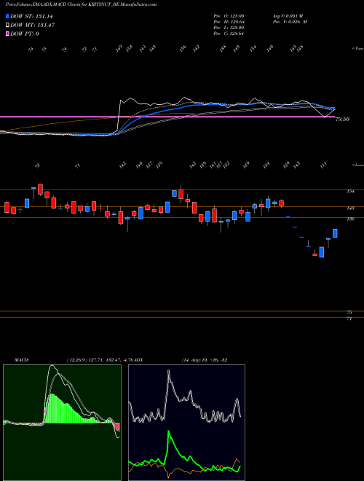Click the 143 price level label
Screen dimensions: 364x481
pyautogui.click(x=350, y=208)
